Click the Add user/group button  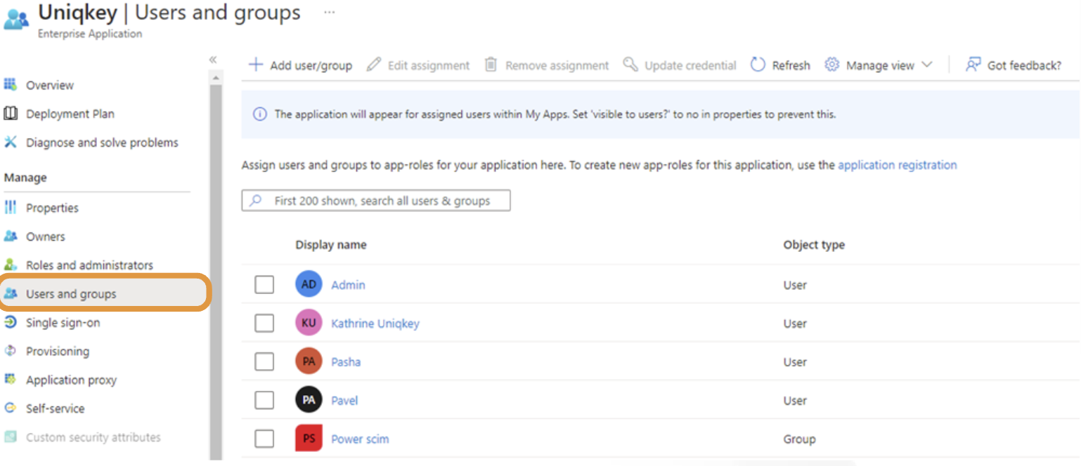(x=300, y=65)
